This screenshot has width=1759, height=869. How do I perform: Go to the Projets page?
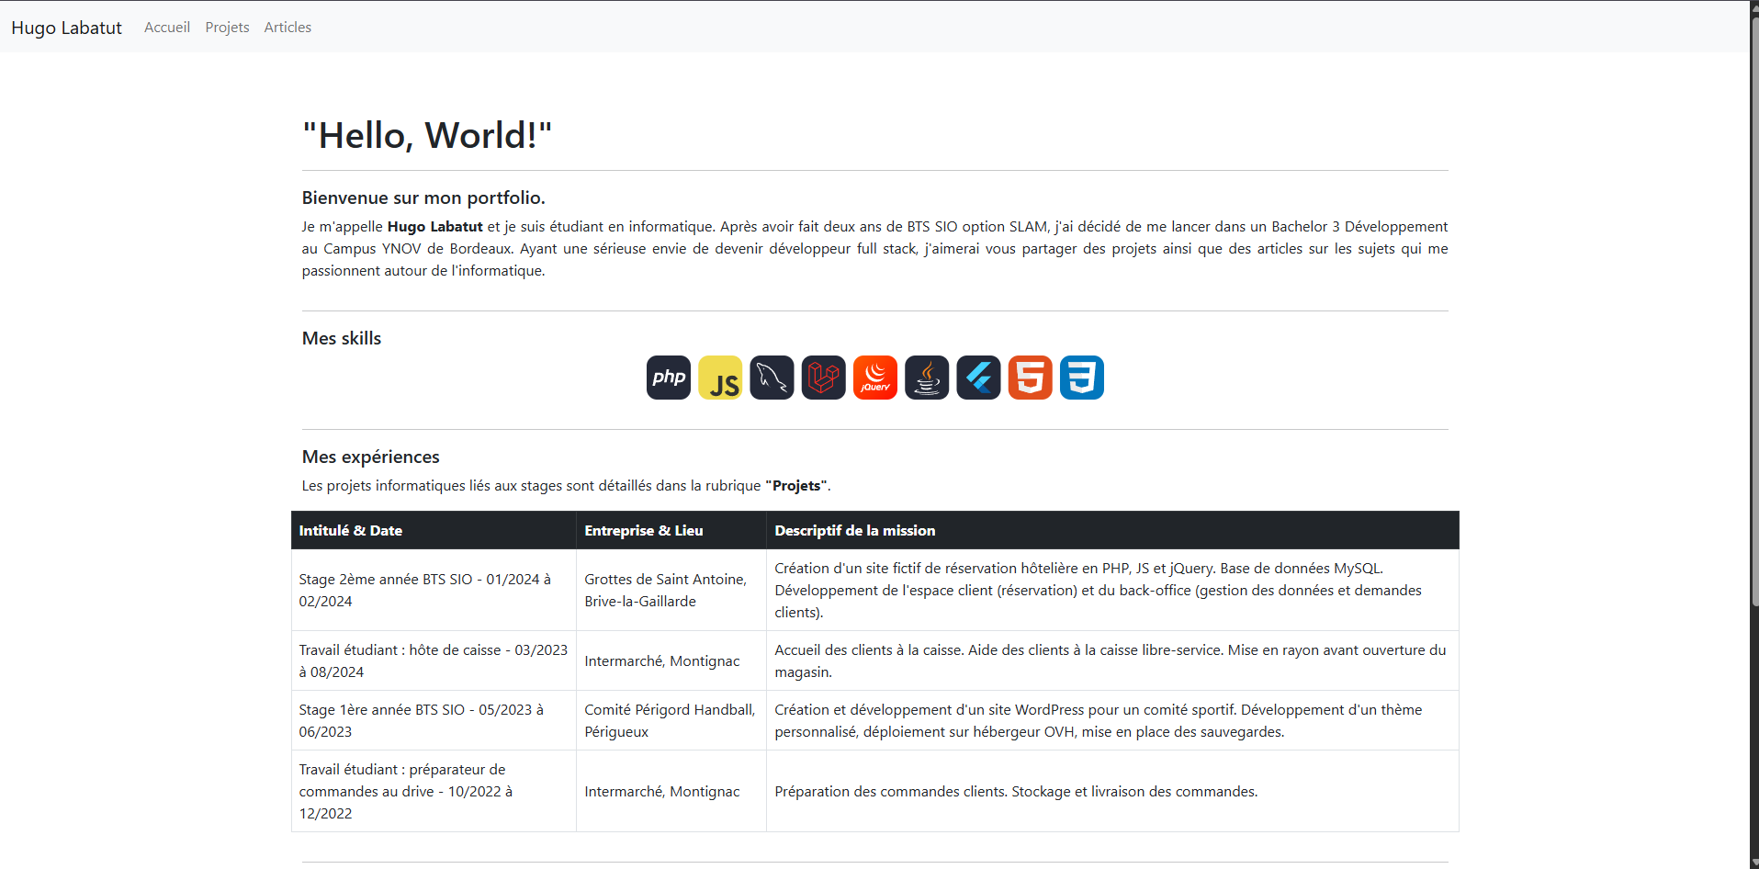pyautogui.click(x=227, y=28)
